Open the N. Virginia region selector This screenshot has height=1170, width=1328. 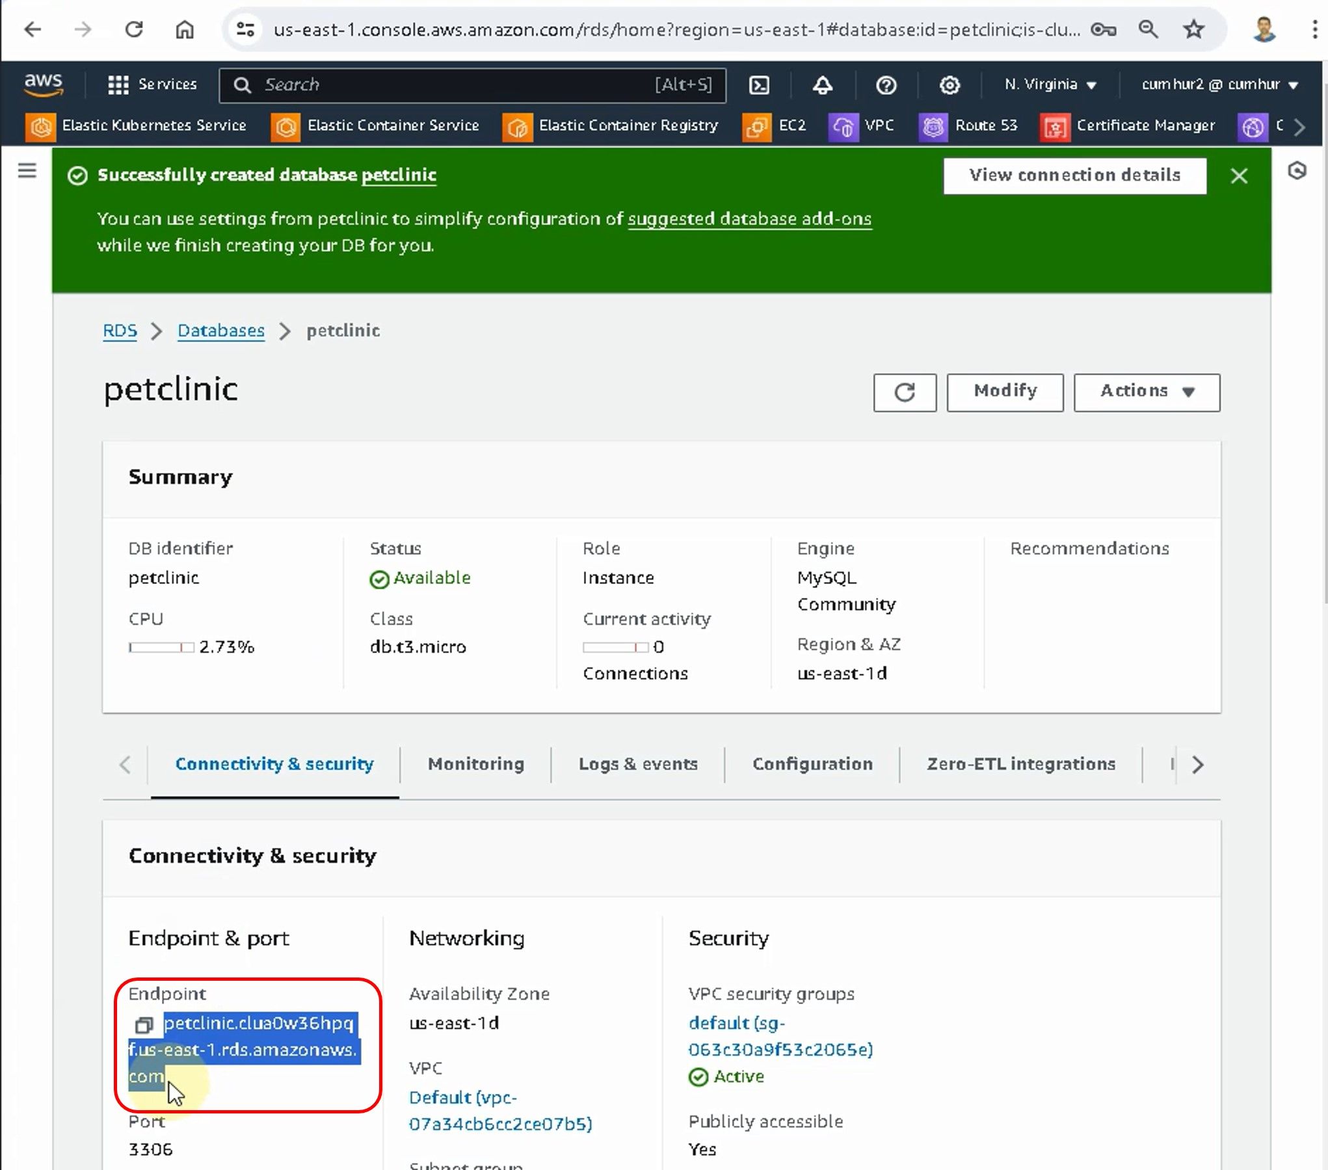[x=1050, y=85]
